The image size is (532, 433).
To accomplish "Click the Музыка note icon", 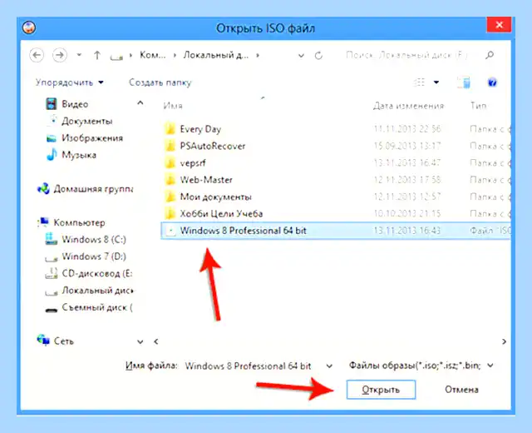I will point(52,155).
